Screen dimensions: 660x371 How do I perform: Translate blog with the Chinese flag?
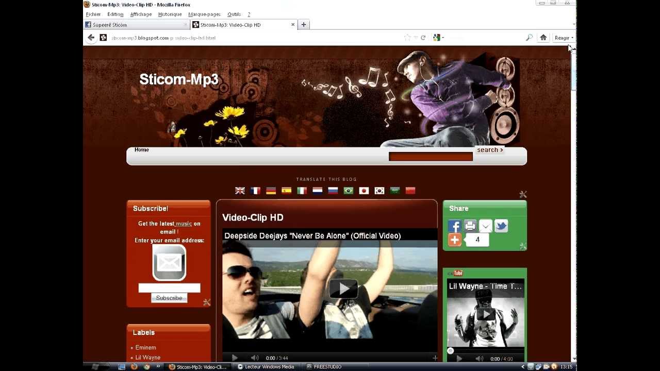(410, 191)
